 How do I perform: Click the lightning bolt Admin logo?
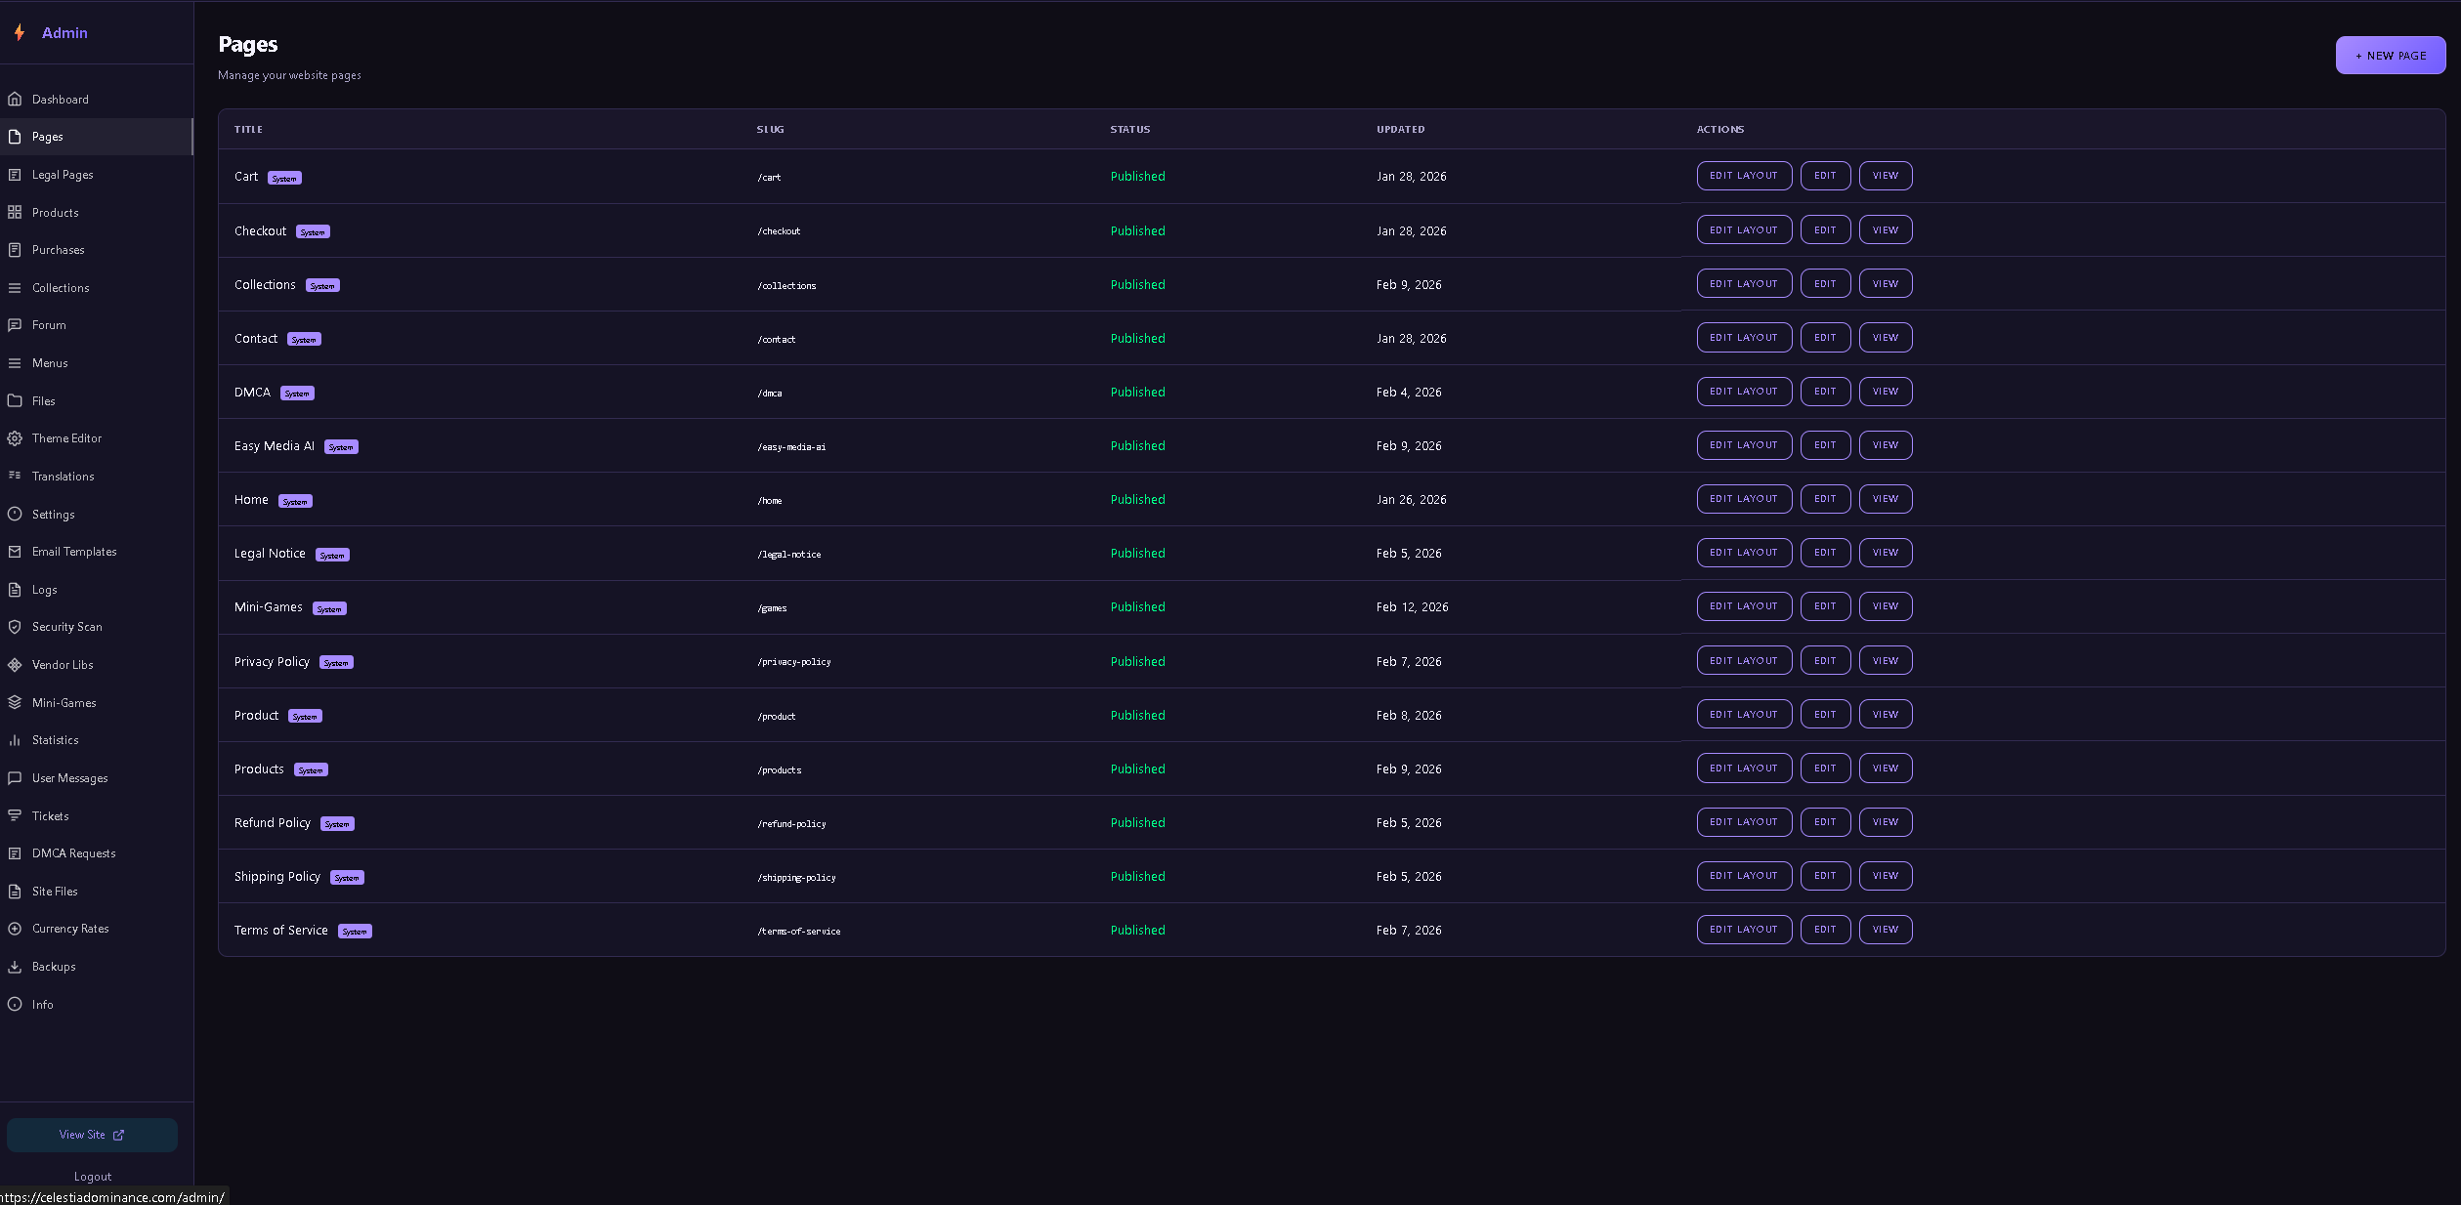(20, 32)
